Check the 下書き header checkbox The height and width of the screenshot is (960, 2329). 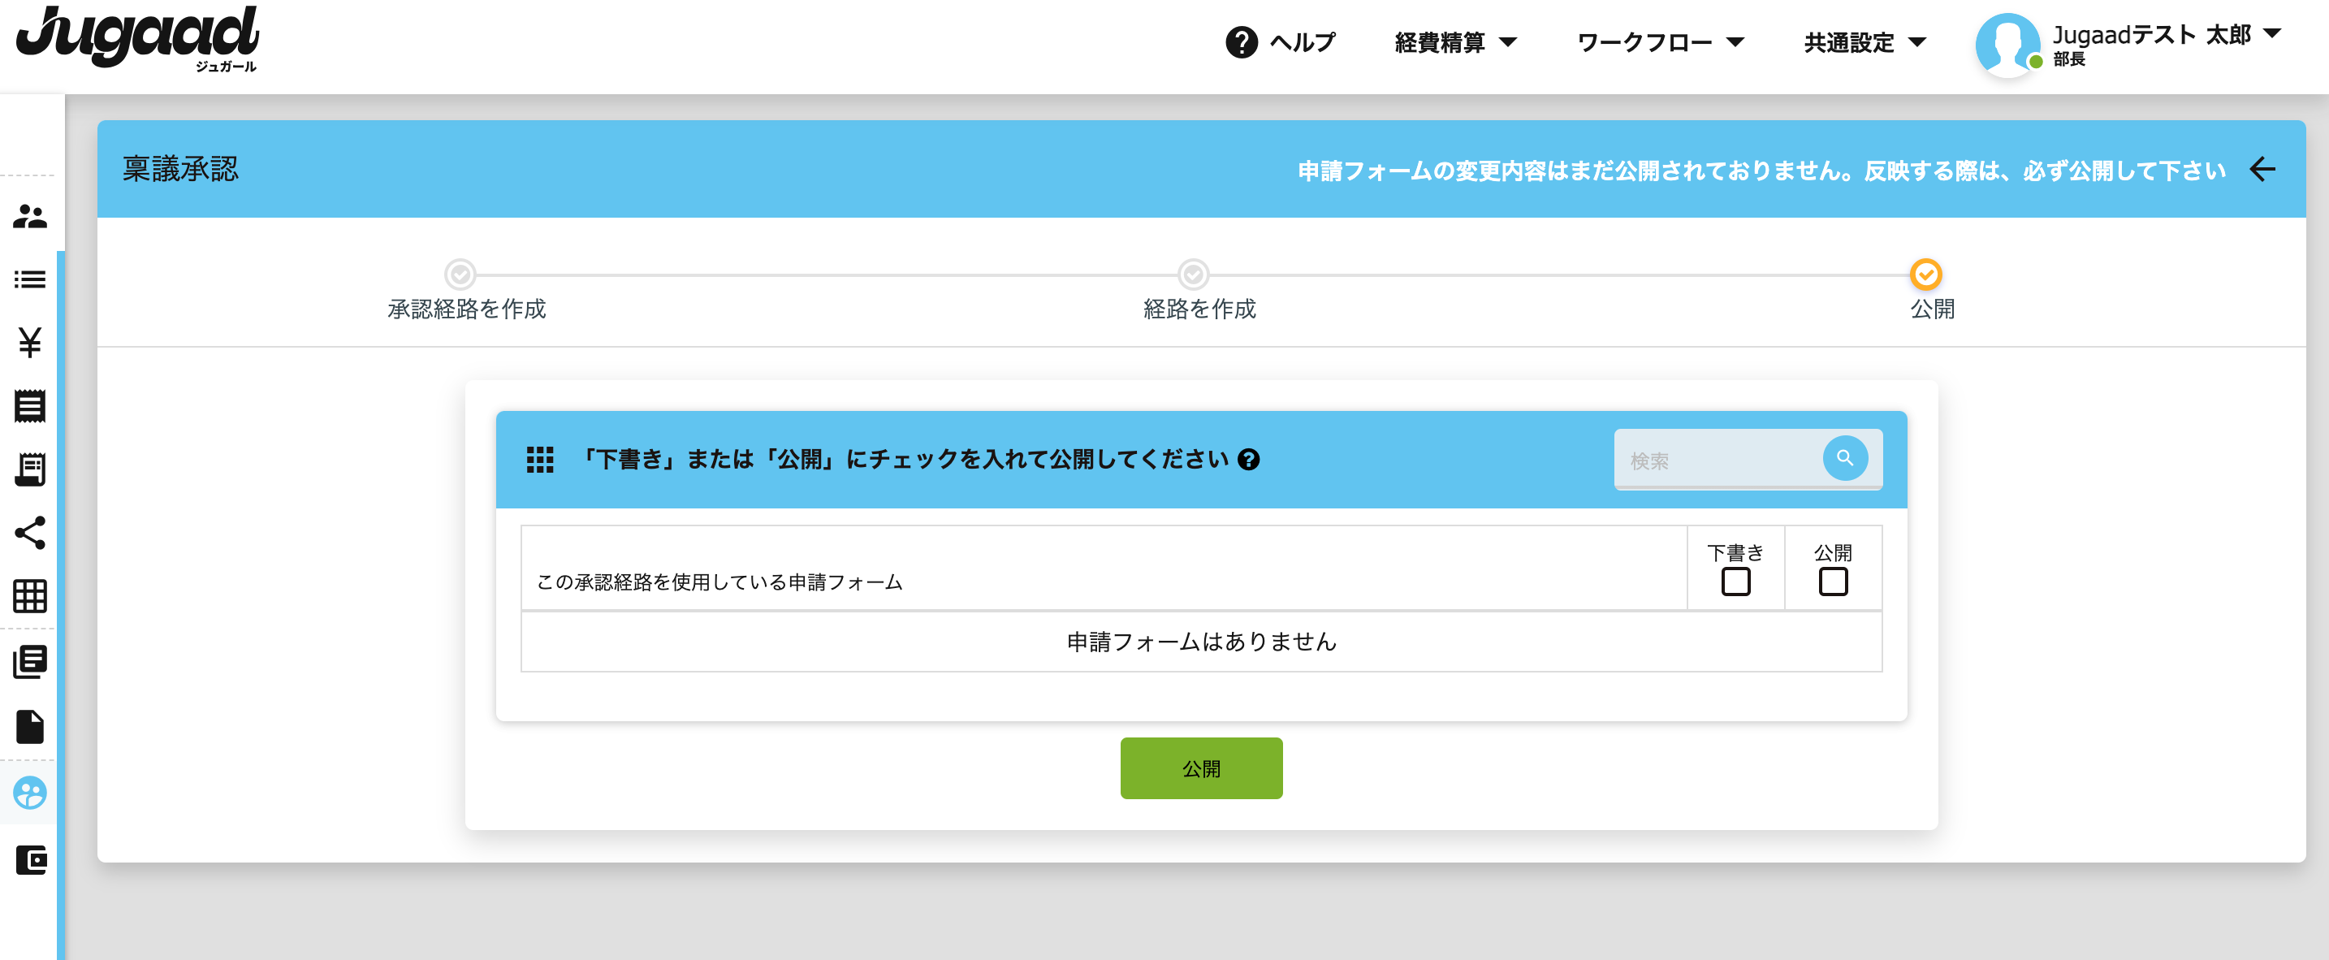(x=1735, y=582)
